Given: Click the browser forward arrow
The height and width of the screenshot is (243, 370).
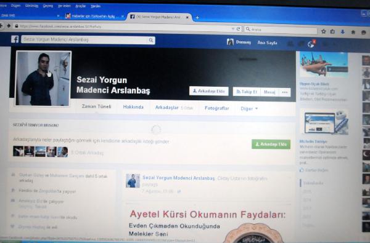Looking at the screenshot, I should (9, 26).
